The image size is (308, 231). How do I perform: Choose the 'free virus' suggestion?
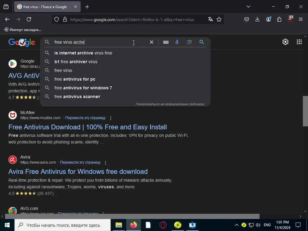tap(125, 70)
